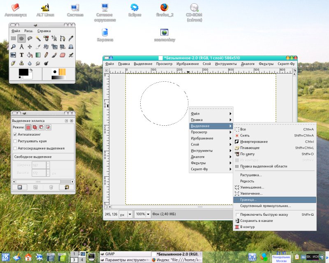Enable the Растушевать края checkbox

point(15,141)
